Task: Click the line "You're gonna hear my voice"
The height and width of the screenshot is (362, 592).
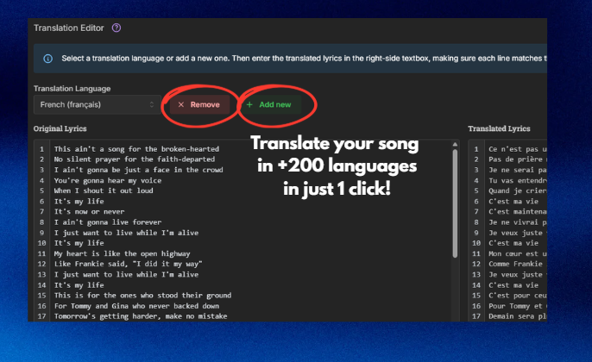Action: [x=108, y=180]
